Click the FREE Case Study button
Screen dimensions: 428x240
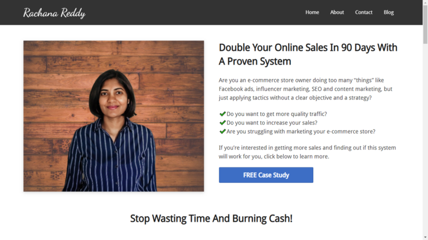pos(266,175)
